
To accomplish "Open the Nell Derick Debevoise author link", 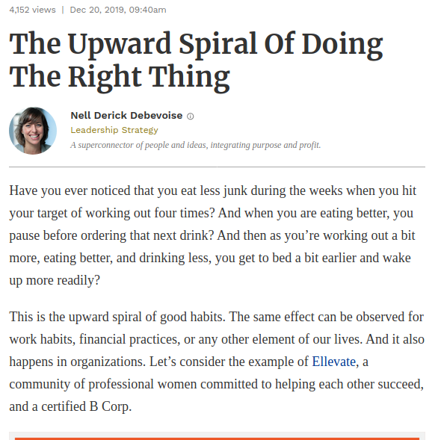I will tap(126, 116).
